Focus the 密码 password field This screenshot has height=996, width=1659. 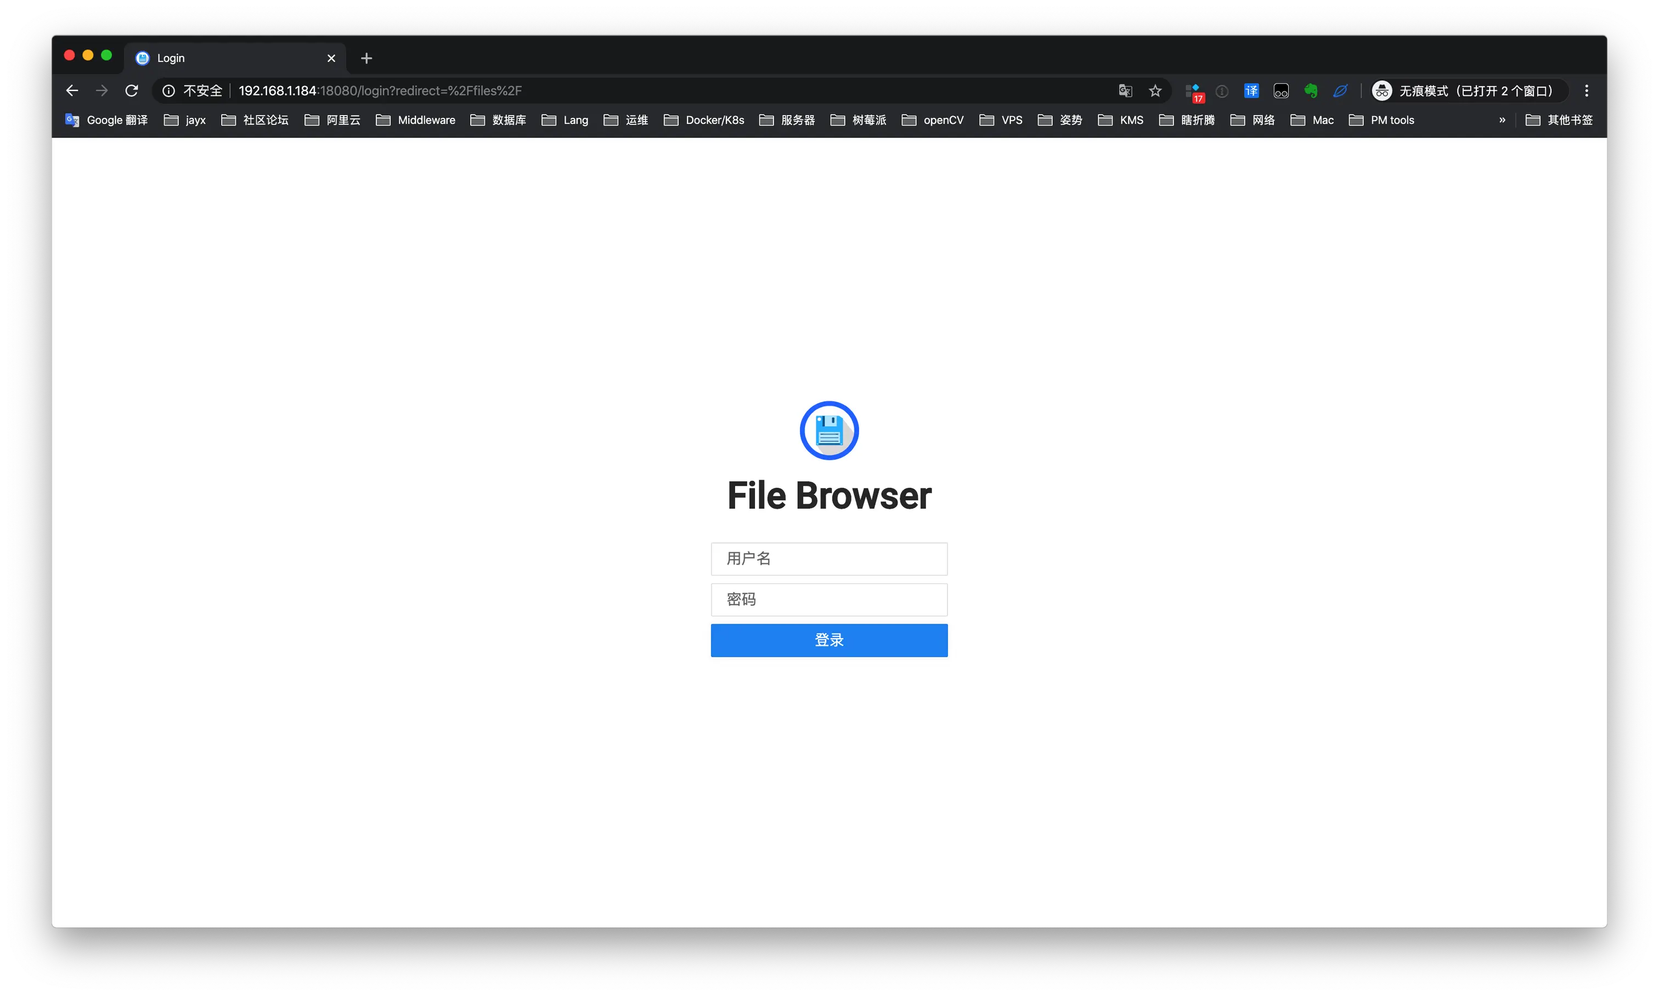[829, 599]
